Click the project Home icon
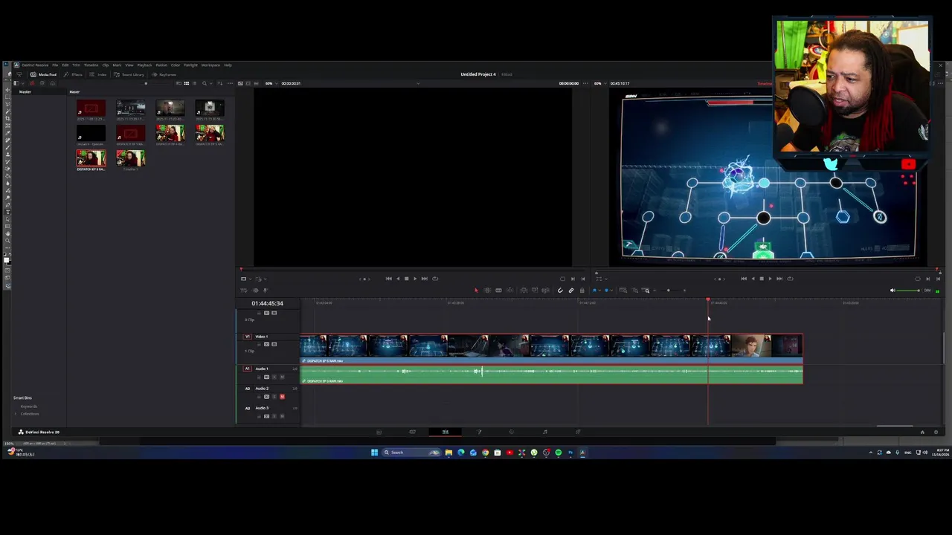The image size is (952, 535). (922, 432)
